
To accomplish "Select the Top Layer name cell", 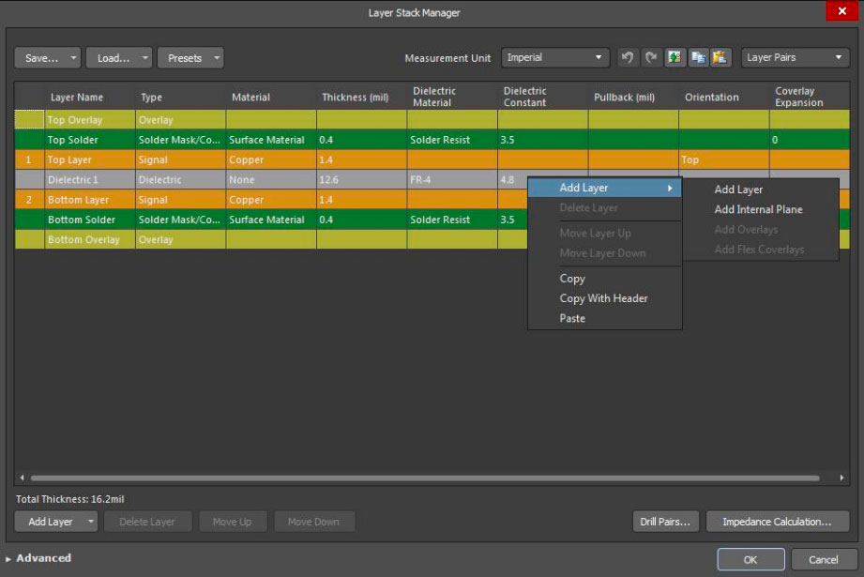I will point(90,159).
